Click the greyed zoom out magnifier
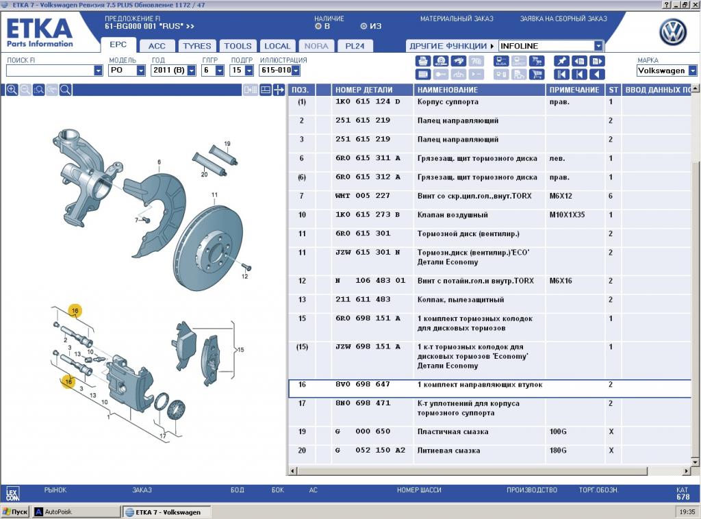701x519 pixels. tap(25, 90)
